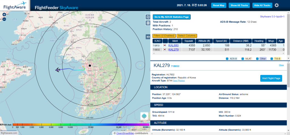This screenshot has width=290, height=135.
Task: Click Hide All Tracks button
Action: coord(262,5)
